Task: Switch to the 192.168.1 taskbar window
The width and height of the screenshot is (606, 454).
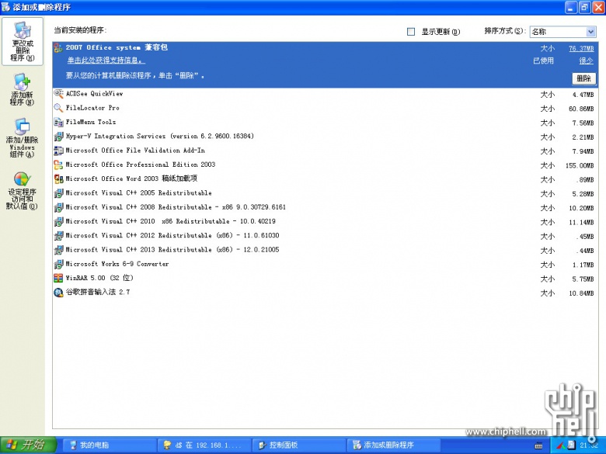Action: [204, 445]
